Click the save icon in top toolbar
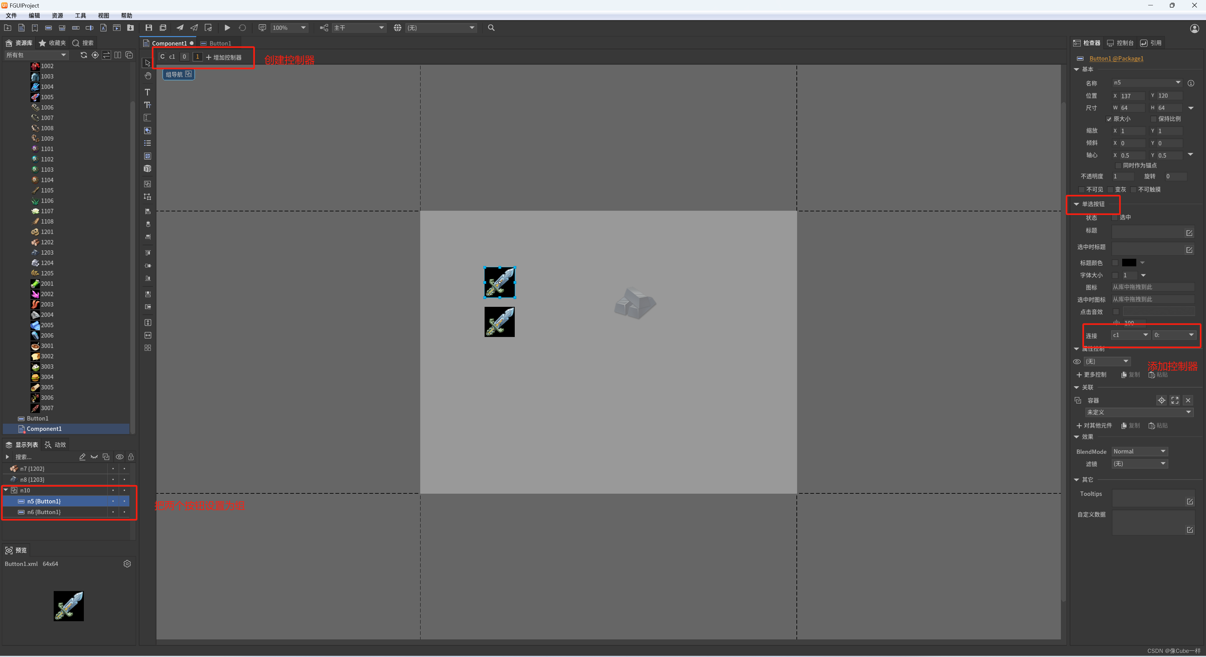 pos(149,28)
